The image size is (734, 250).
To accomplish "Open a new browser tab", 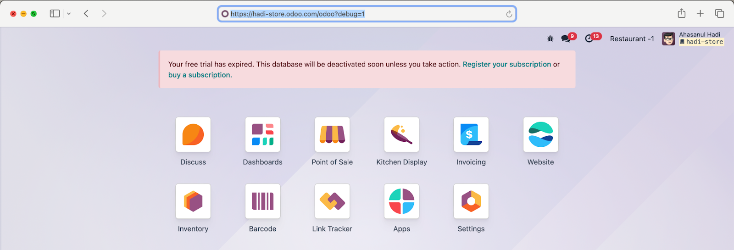I will pos(700,13).
